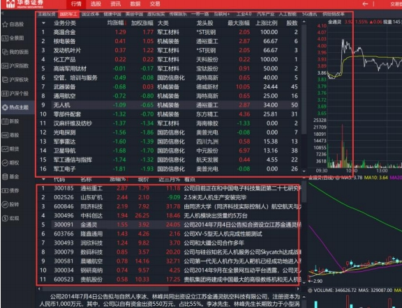
Task: Open the 自选股 star icon in sidebar
Action: coord(5,24)
